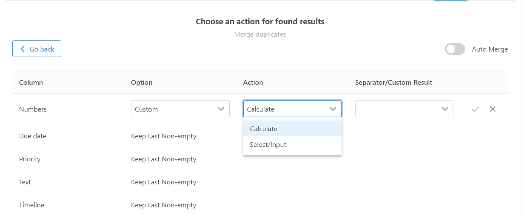Click the Timeline row label
Viewport: 527px width, 215px height.
[x=31, y=205]
